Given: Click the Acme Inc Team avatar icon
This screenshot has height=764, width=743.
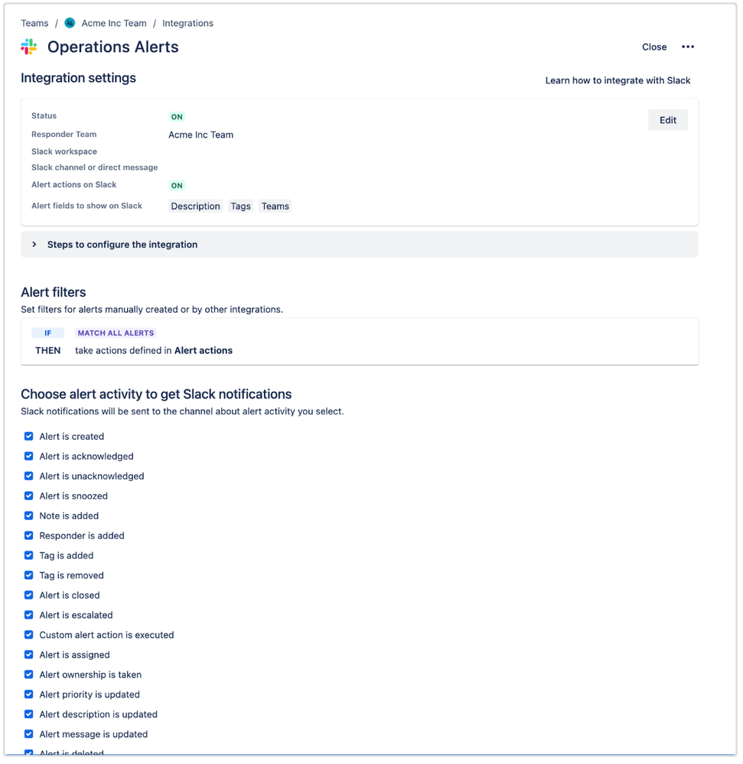Looking at the screenshot, I should (x=70, y=23).
